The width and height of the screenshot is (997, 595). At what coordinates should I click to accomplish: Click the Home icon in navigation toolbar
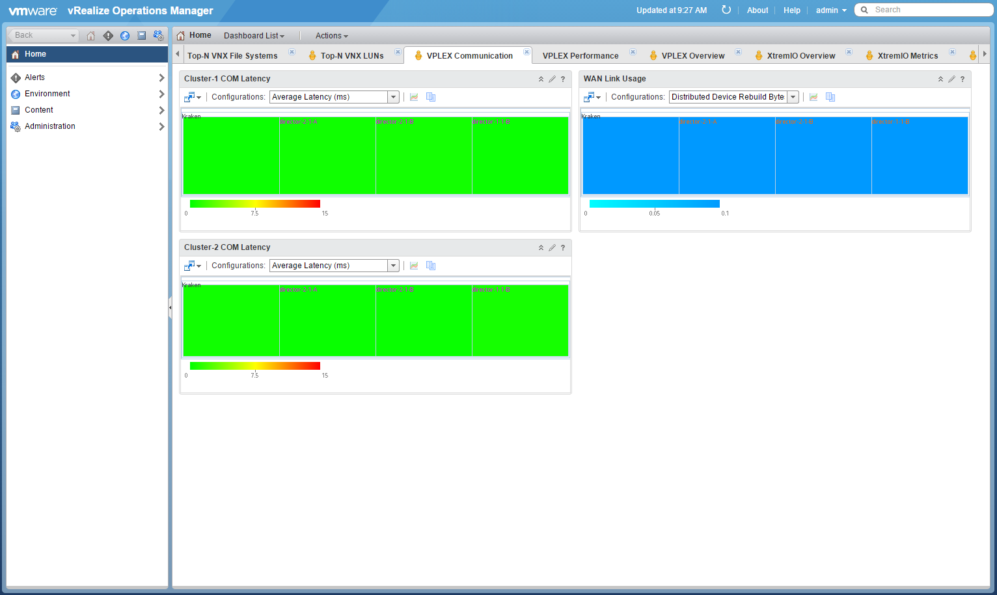pyautogui.click(x=91, y=36)
